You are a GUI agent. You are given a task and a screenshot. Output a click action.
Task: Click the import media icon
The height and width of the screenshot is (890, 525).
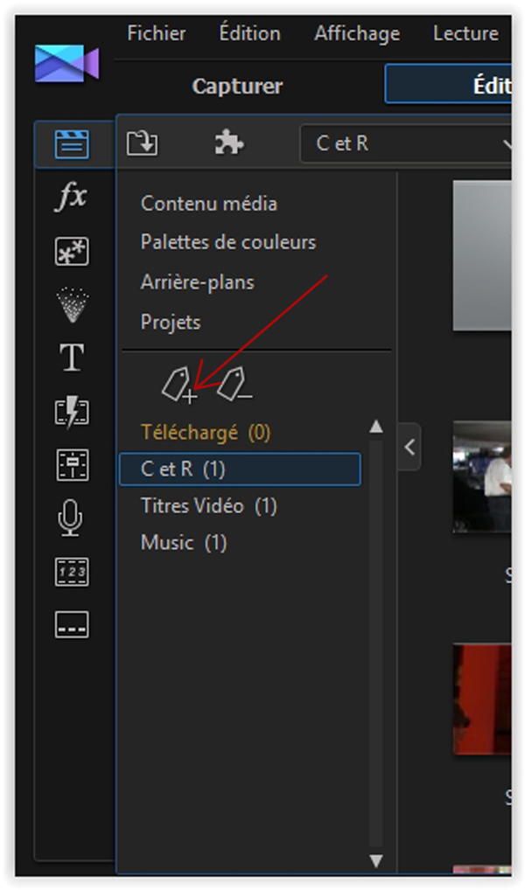142,143
